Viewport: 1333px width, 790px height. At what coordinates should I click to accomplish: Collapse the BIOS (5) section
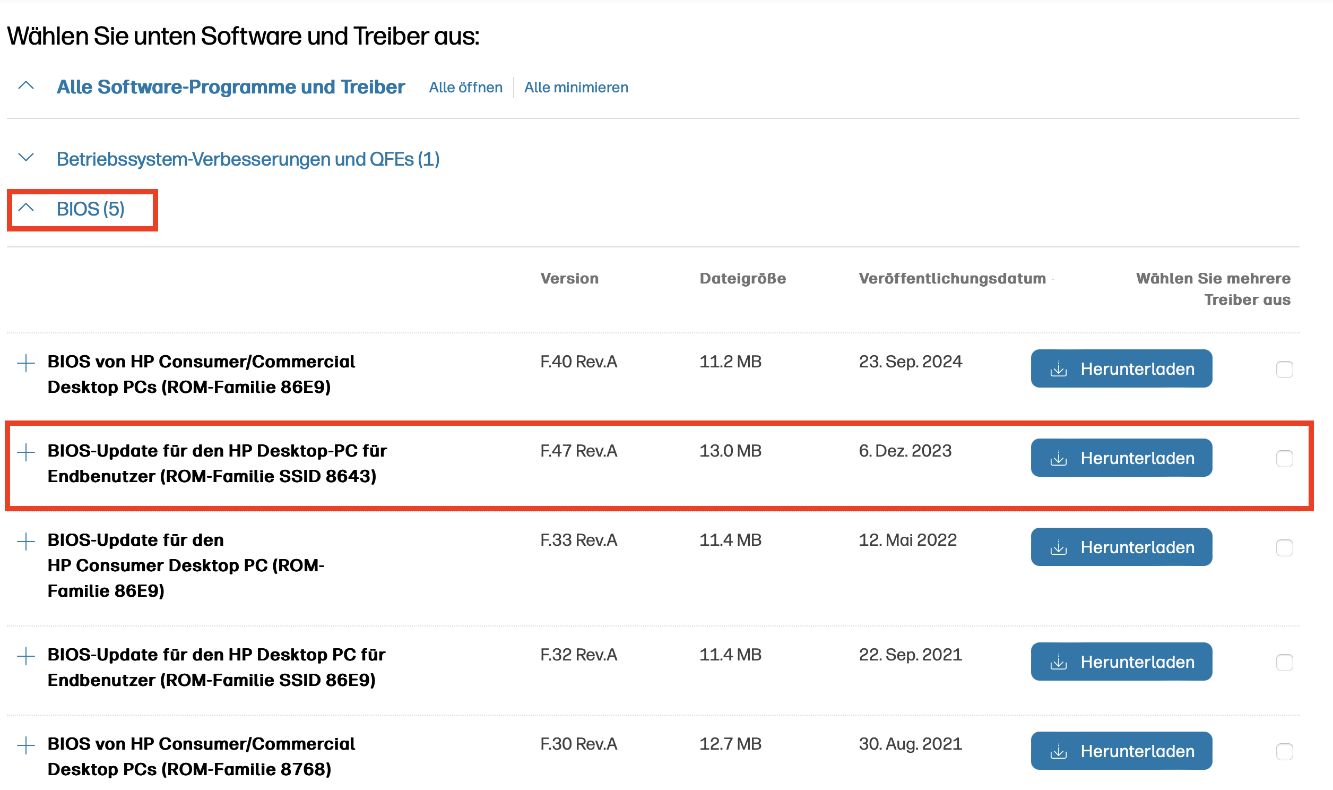pyautogui.click(x=25, y=208)
